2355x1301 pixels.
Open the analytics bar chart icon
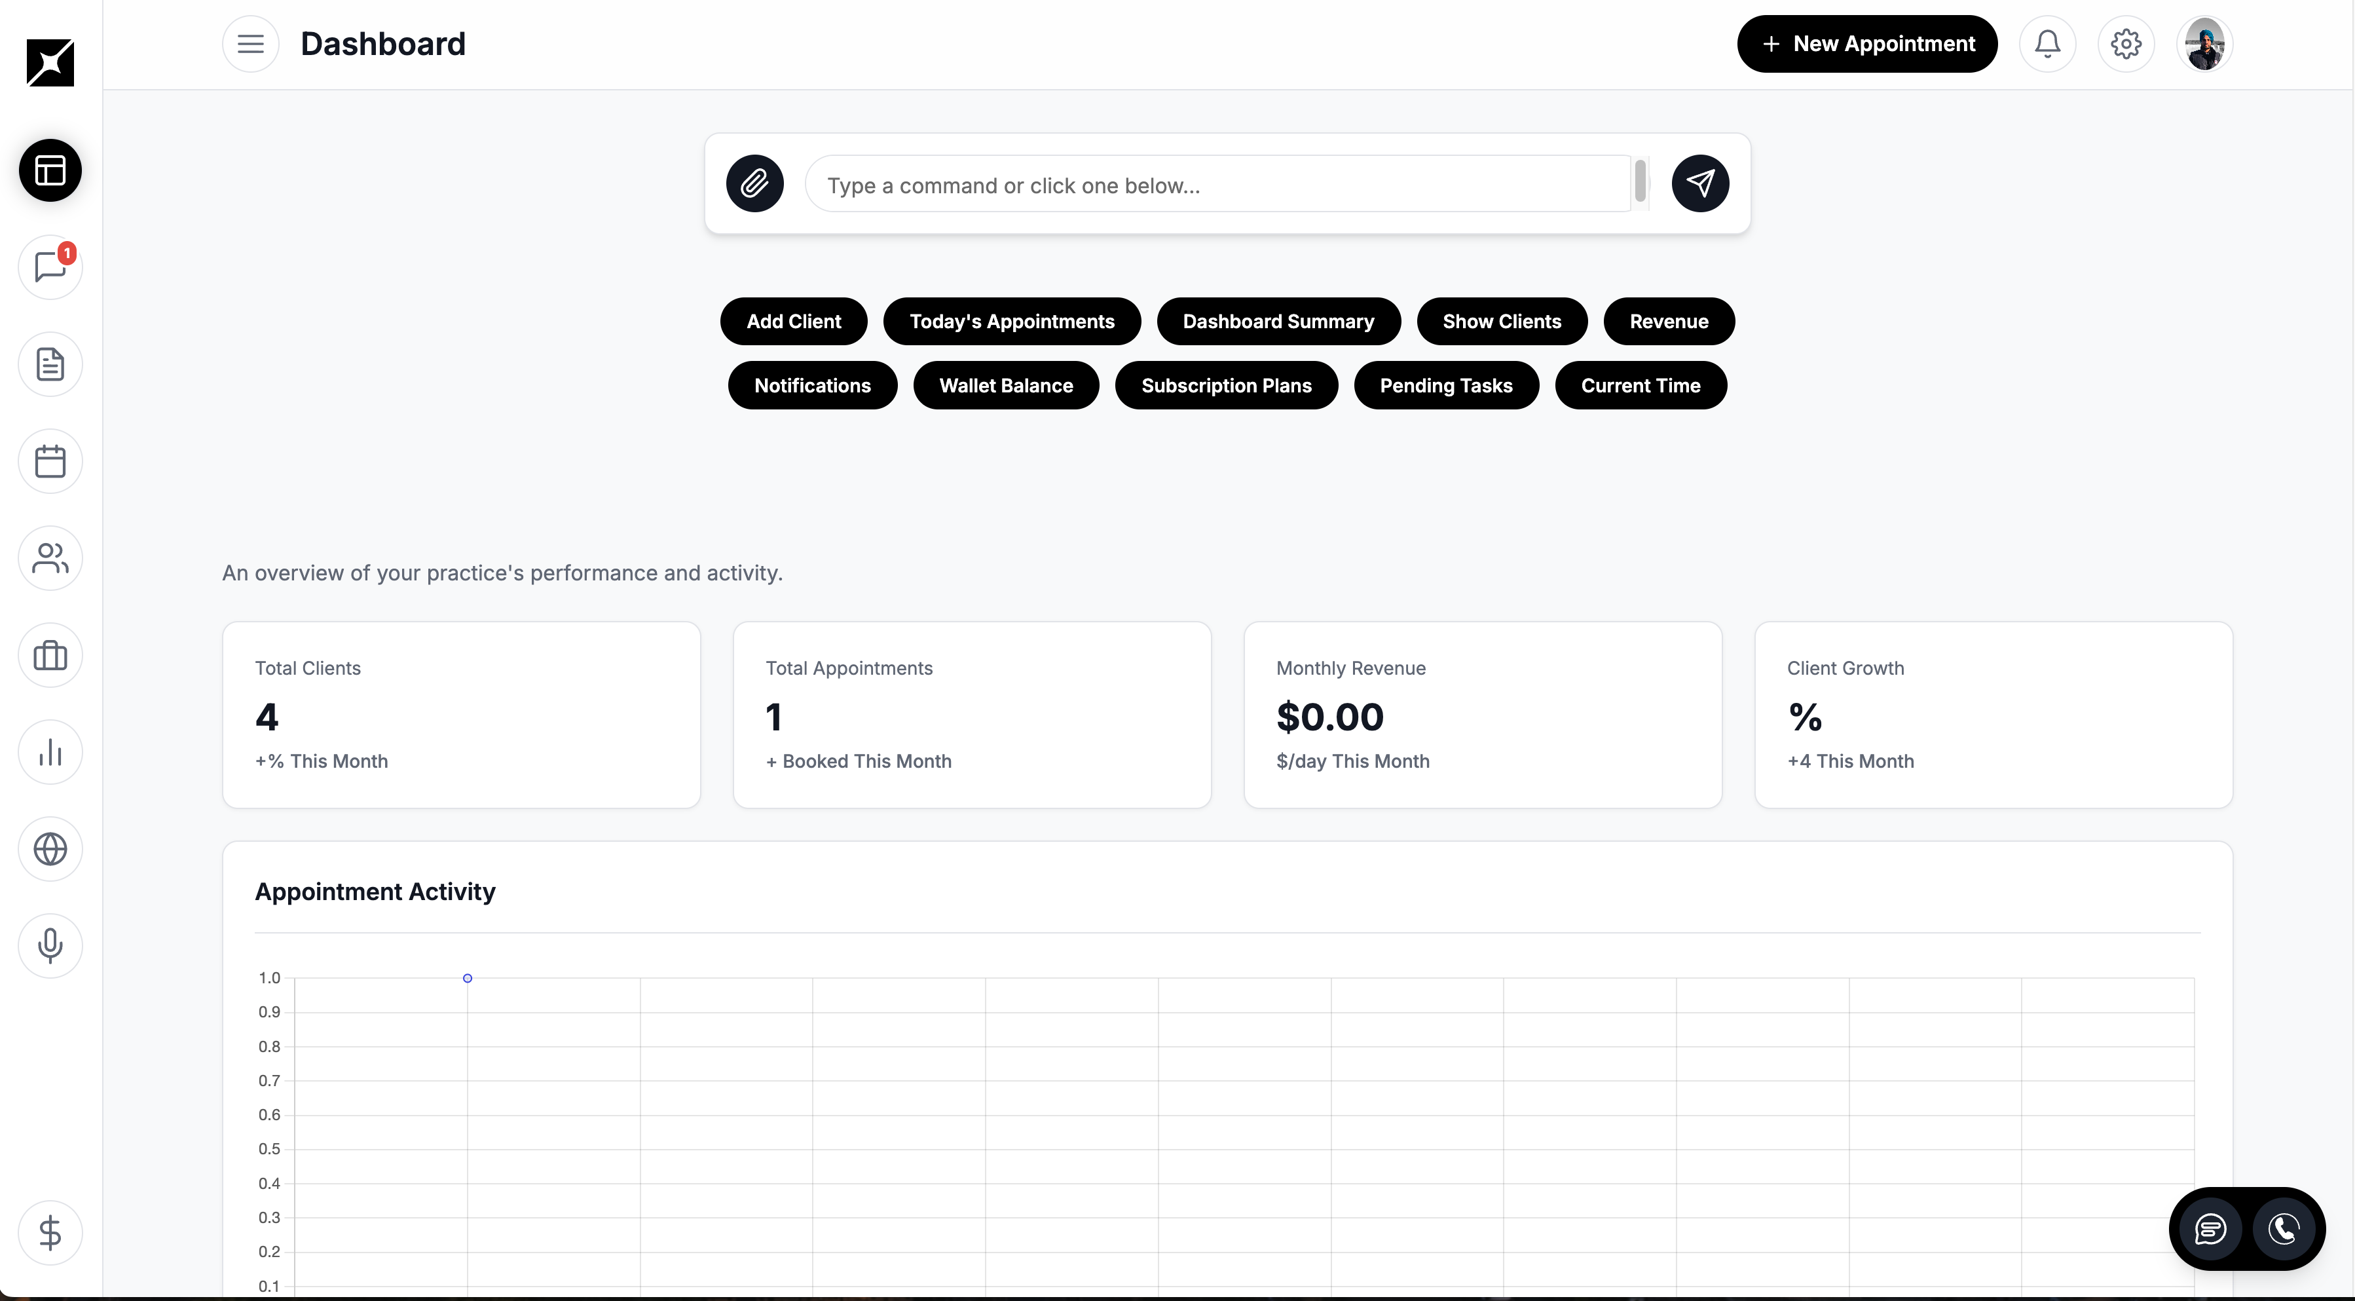click(x=50, y=753)
